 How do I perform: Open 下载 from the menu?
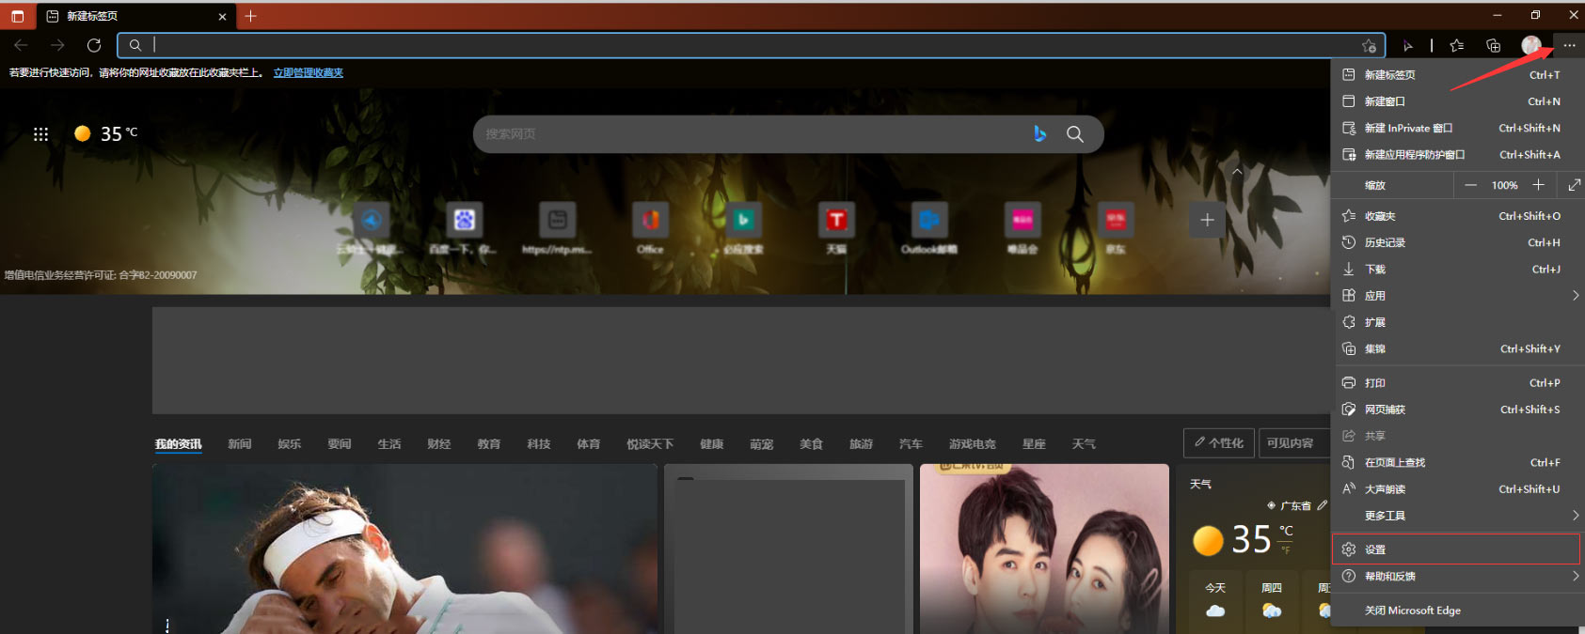click(x=1455, y=269)
